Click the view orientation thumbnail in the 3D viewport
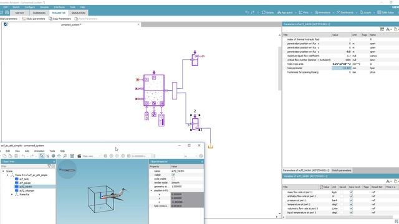 coord(67,169)
